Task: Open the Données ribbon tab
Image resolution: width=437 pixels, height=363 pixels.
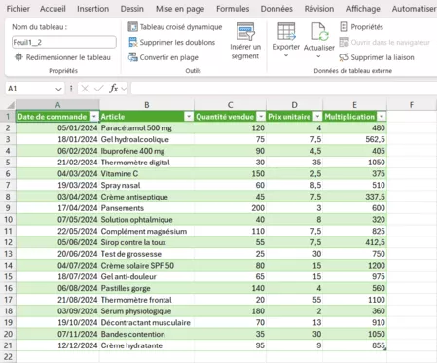Action: [x=276, y=9]
